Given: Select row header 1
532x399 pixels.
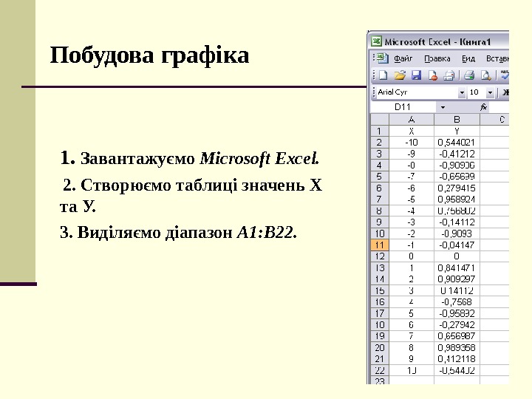Looking at the screenshot, I should pyautogui.click(x=380, y=131).
